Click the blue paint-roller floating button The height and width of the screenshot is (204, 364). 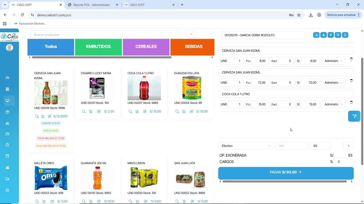pyautogui.click(x=354, y=116)
